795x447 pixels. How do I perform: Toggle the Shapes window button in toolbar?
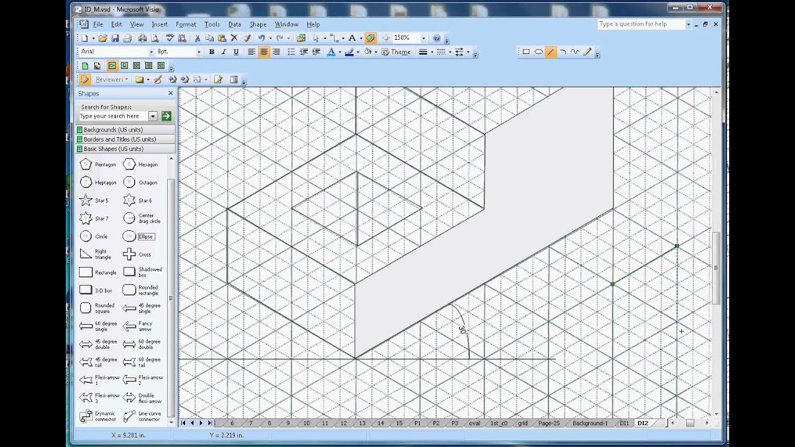click(x=371, y=38)
